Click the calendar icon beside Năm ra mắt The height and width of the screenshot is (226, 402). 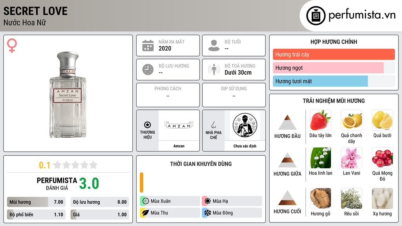click(x=148, y=46)
